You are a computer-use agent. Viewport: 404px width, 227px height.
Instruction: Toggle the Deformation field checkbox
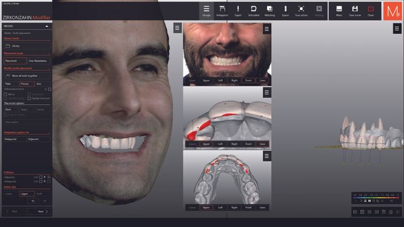(50, 89)
